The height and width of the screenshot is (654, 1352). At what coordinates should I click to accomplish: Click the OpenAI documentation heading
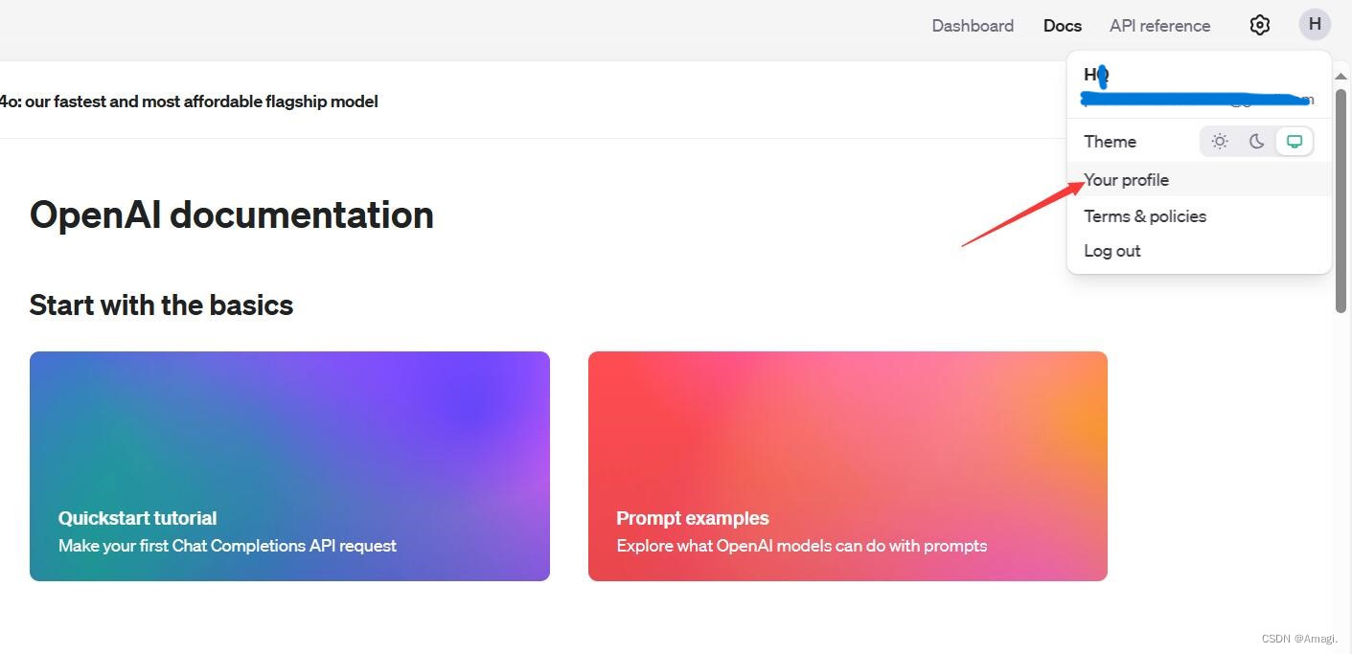[232, 214]
